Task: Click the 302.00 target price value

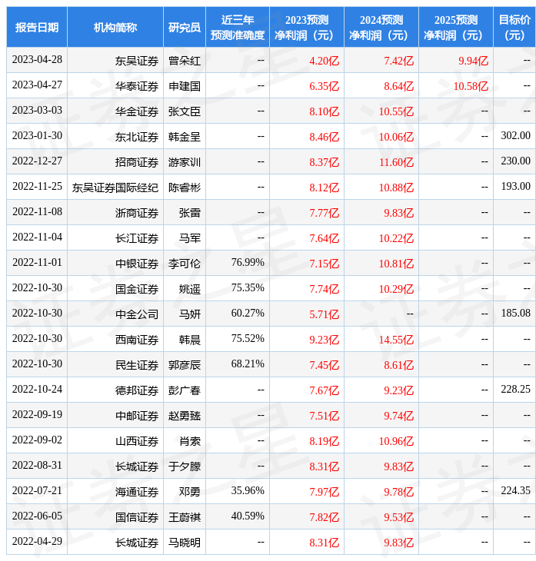Action: tap(515, 137)
